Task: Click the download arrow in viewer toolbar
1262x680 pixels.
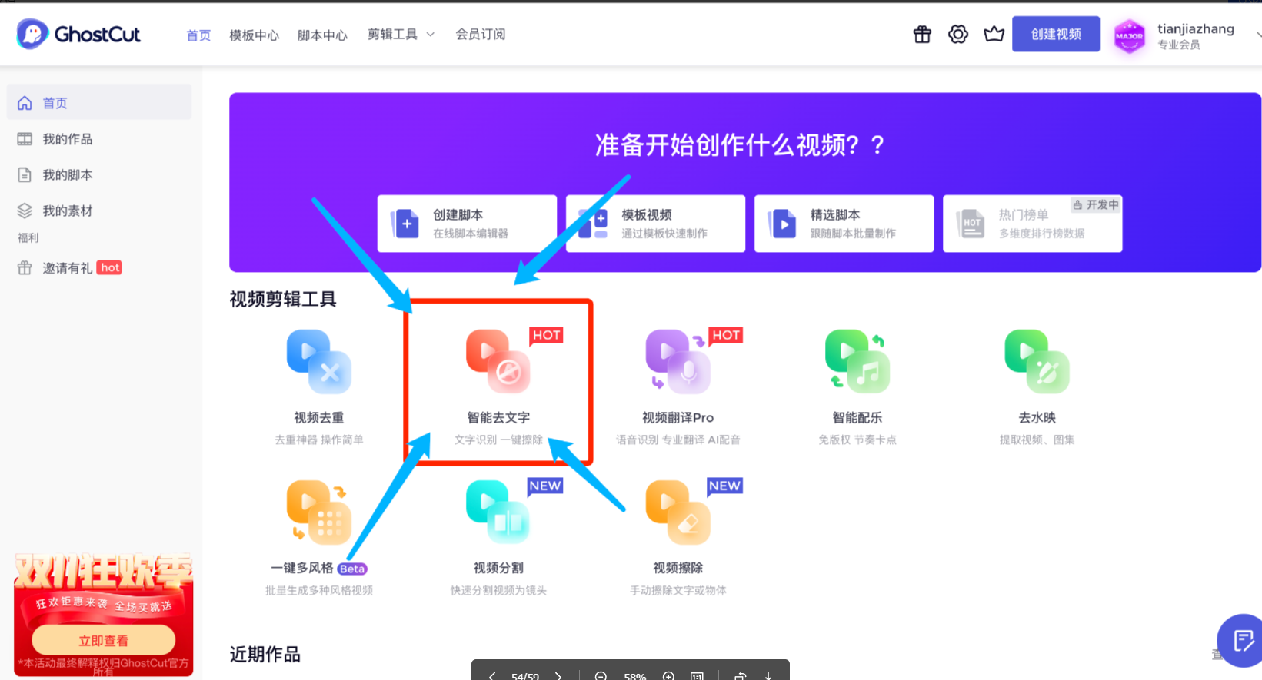Action: [x=768, y=675]
